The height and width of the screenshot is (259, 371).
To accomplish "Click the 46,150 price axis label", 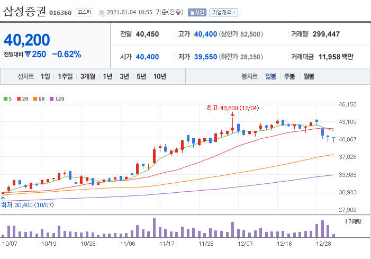I will click(x=348, y=104).
